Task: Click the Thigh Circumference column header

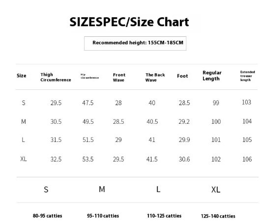Action: point(56,77)
